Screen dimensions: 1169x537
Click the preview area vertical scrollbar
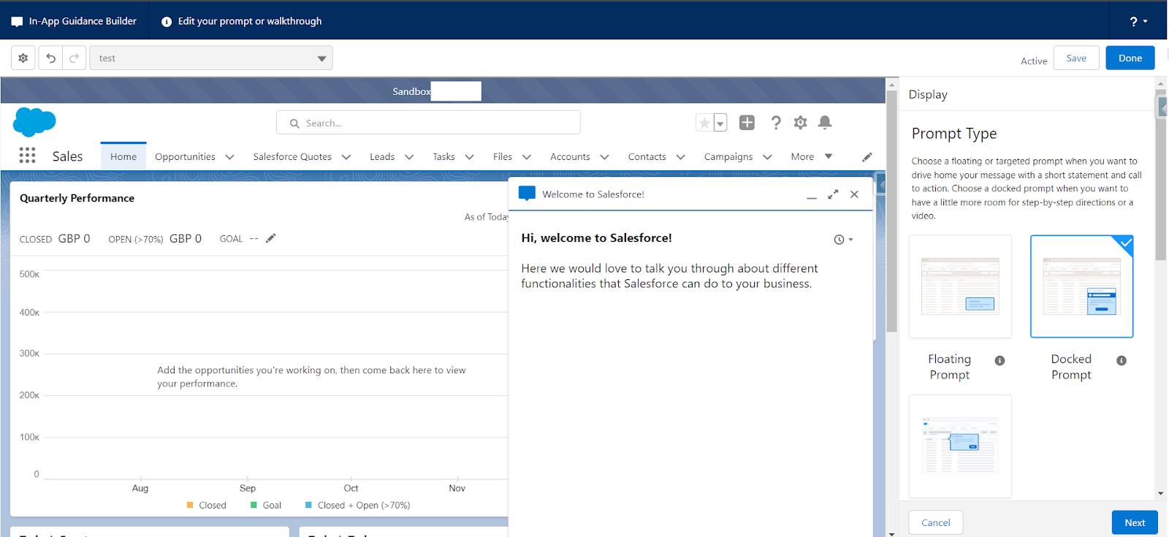pos(891,212)
